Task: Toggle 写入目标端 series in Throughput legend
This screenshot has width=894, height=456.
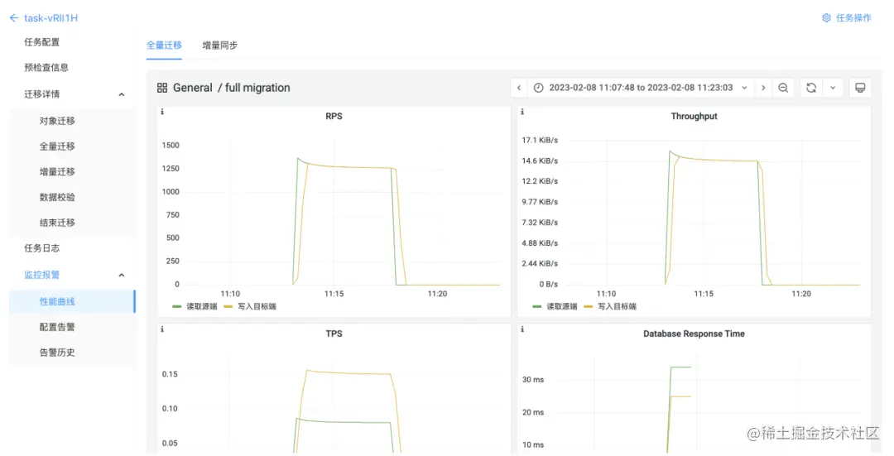Action: coord(617,307)
